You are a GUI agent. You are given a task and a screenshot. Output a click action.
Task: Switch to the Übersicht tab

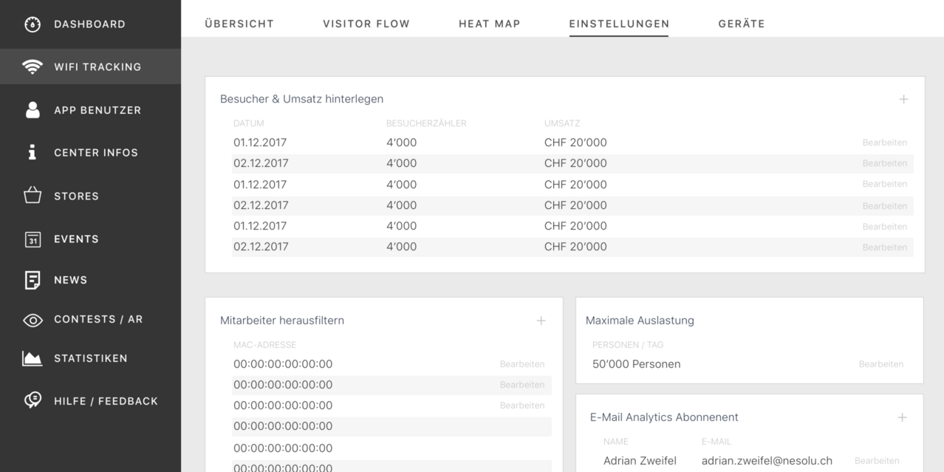coord(239,24)
